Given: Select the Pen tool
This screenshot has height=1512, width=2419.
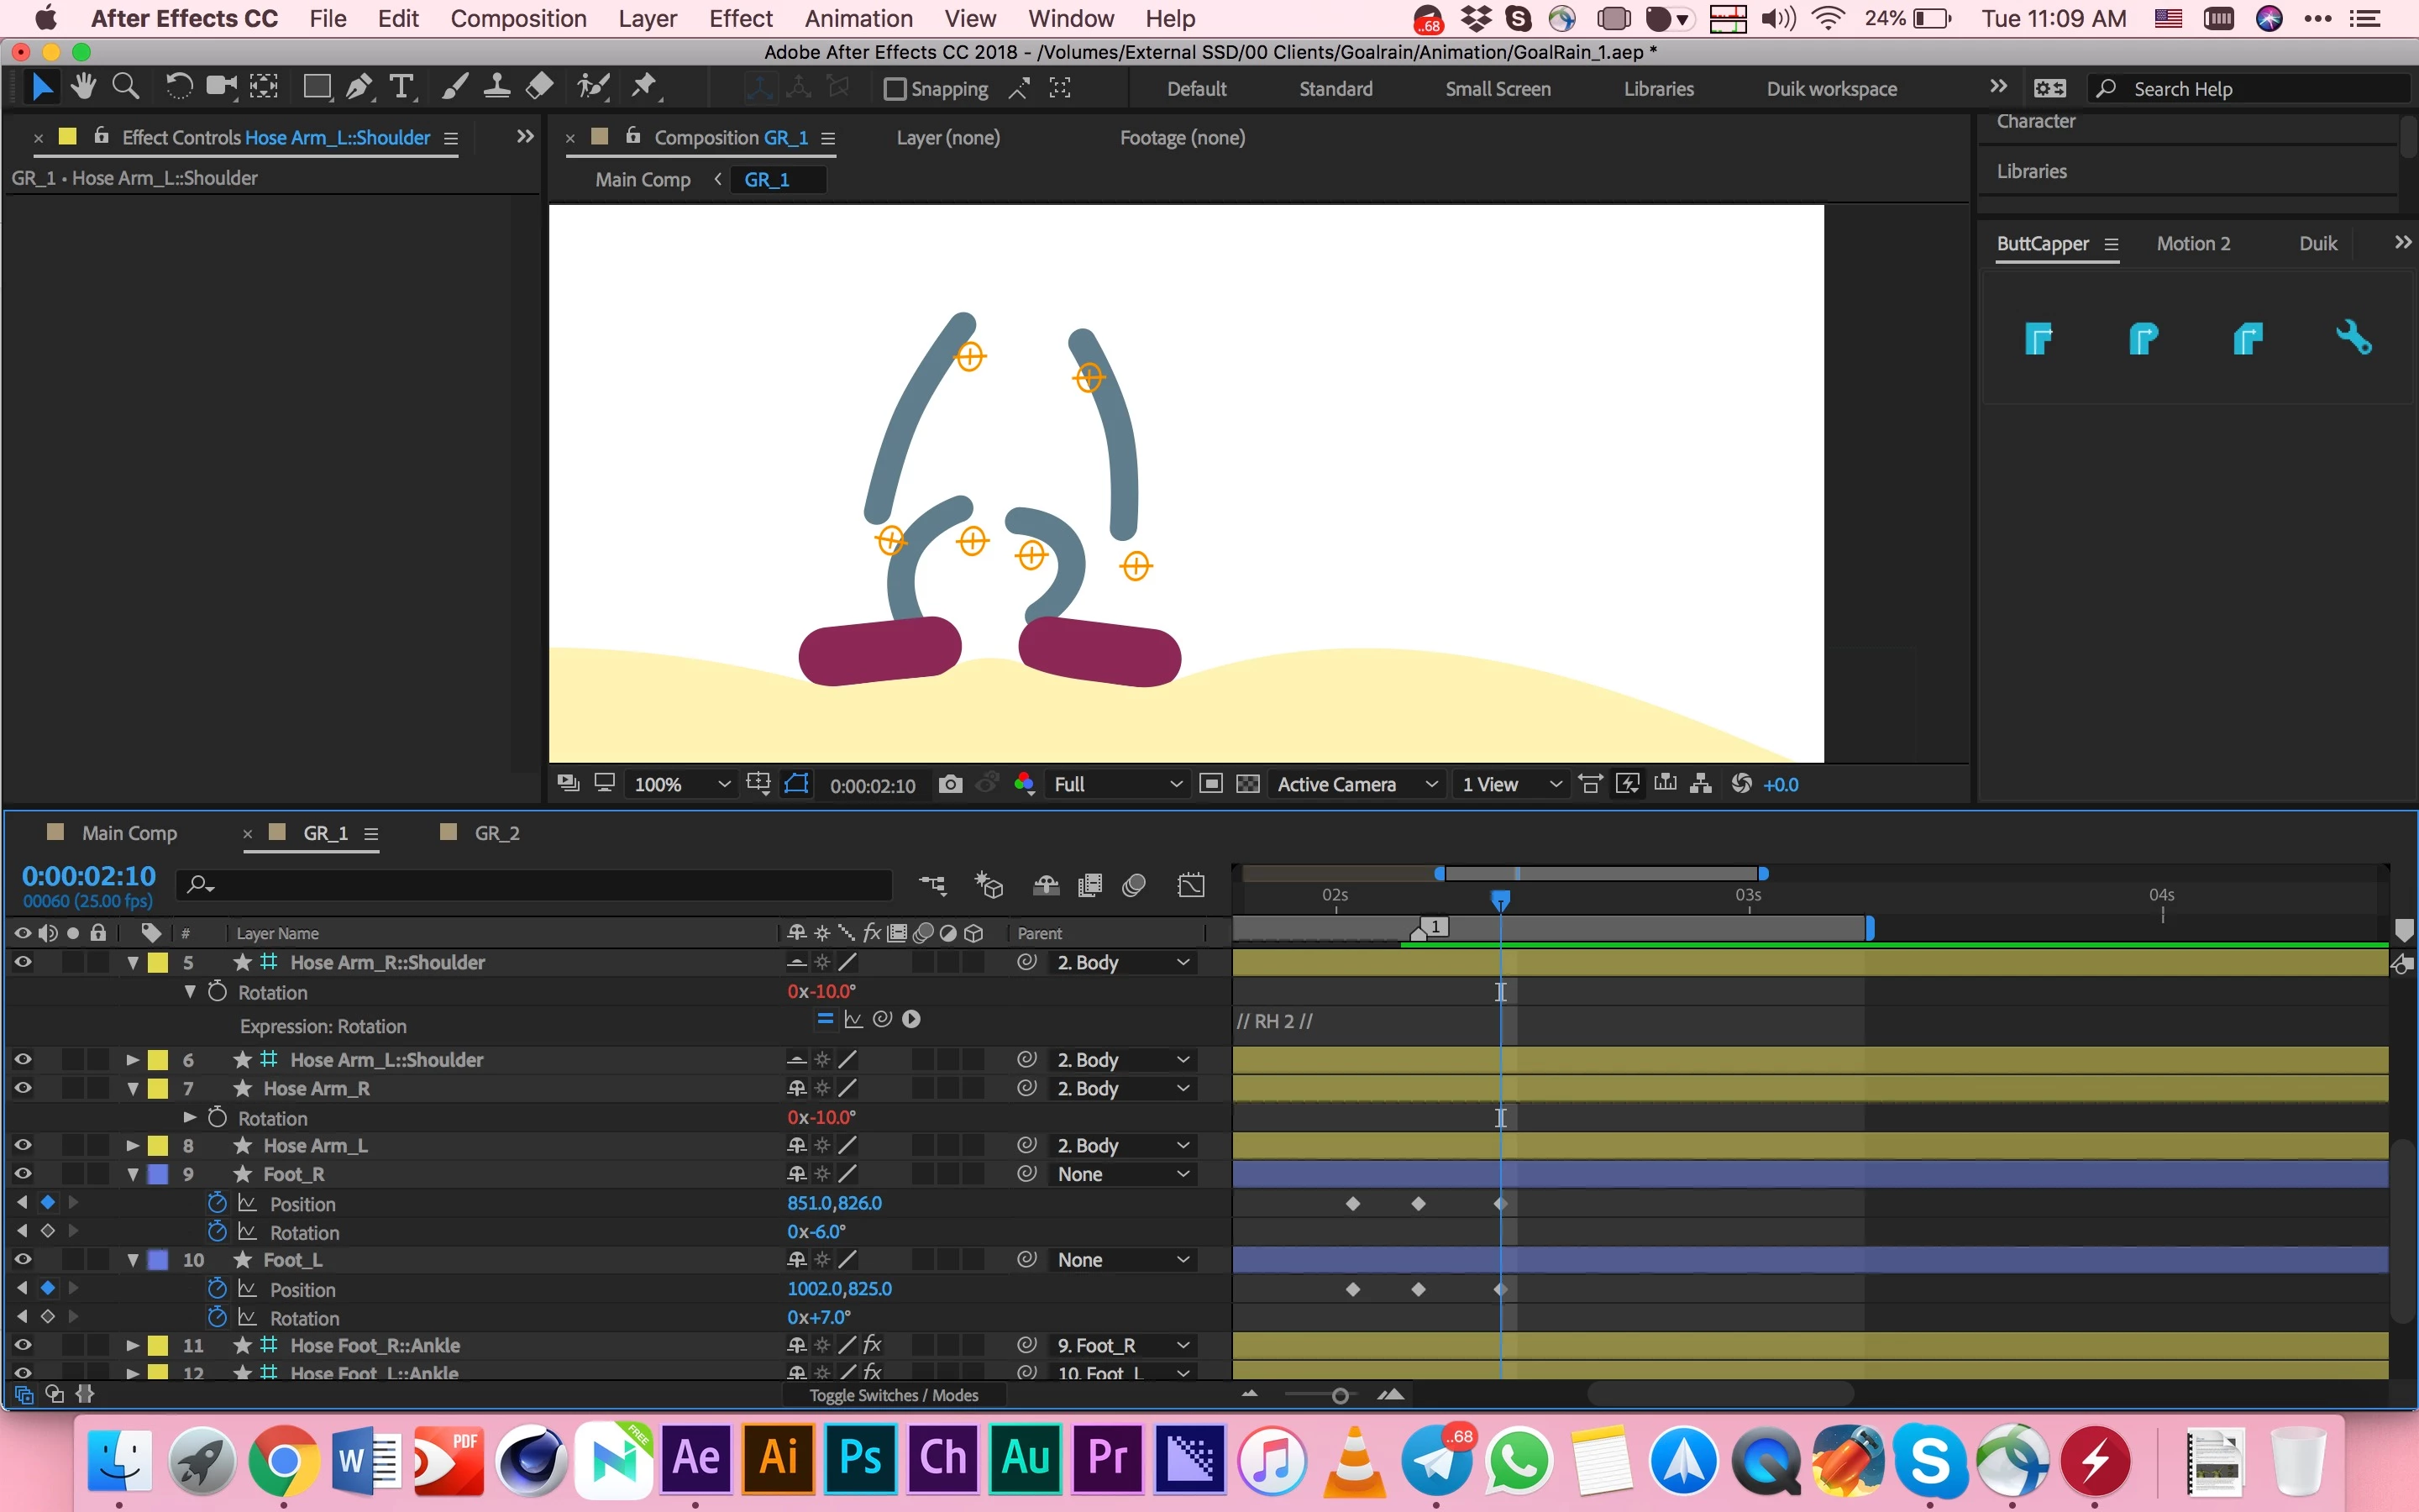Looking at the screenshot, I should coord(359,88).
